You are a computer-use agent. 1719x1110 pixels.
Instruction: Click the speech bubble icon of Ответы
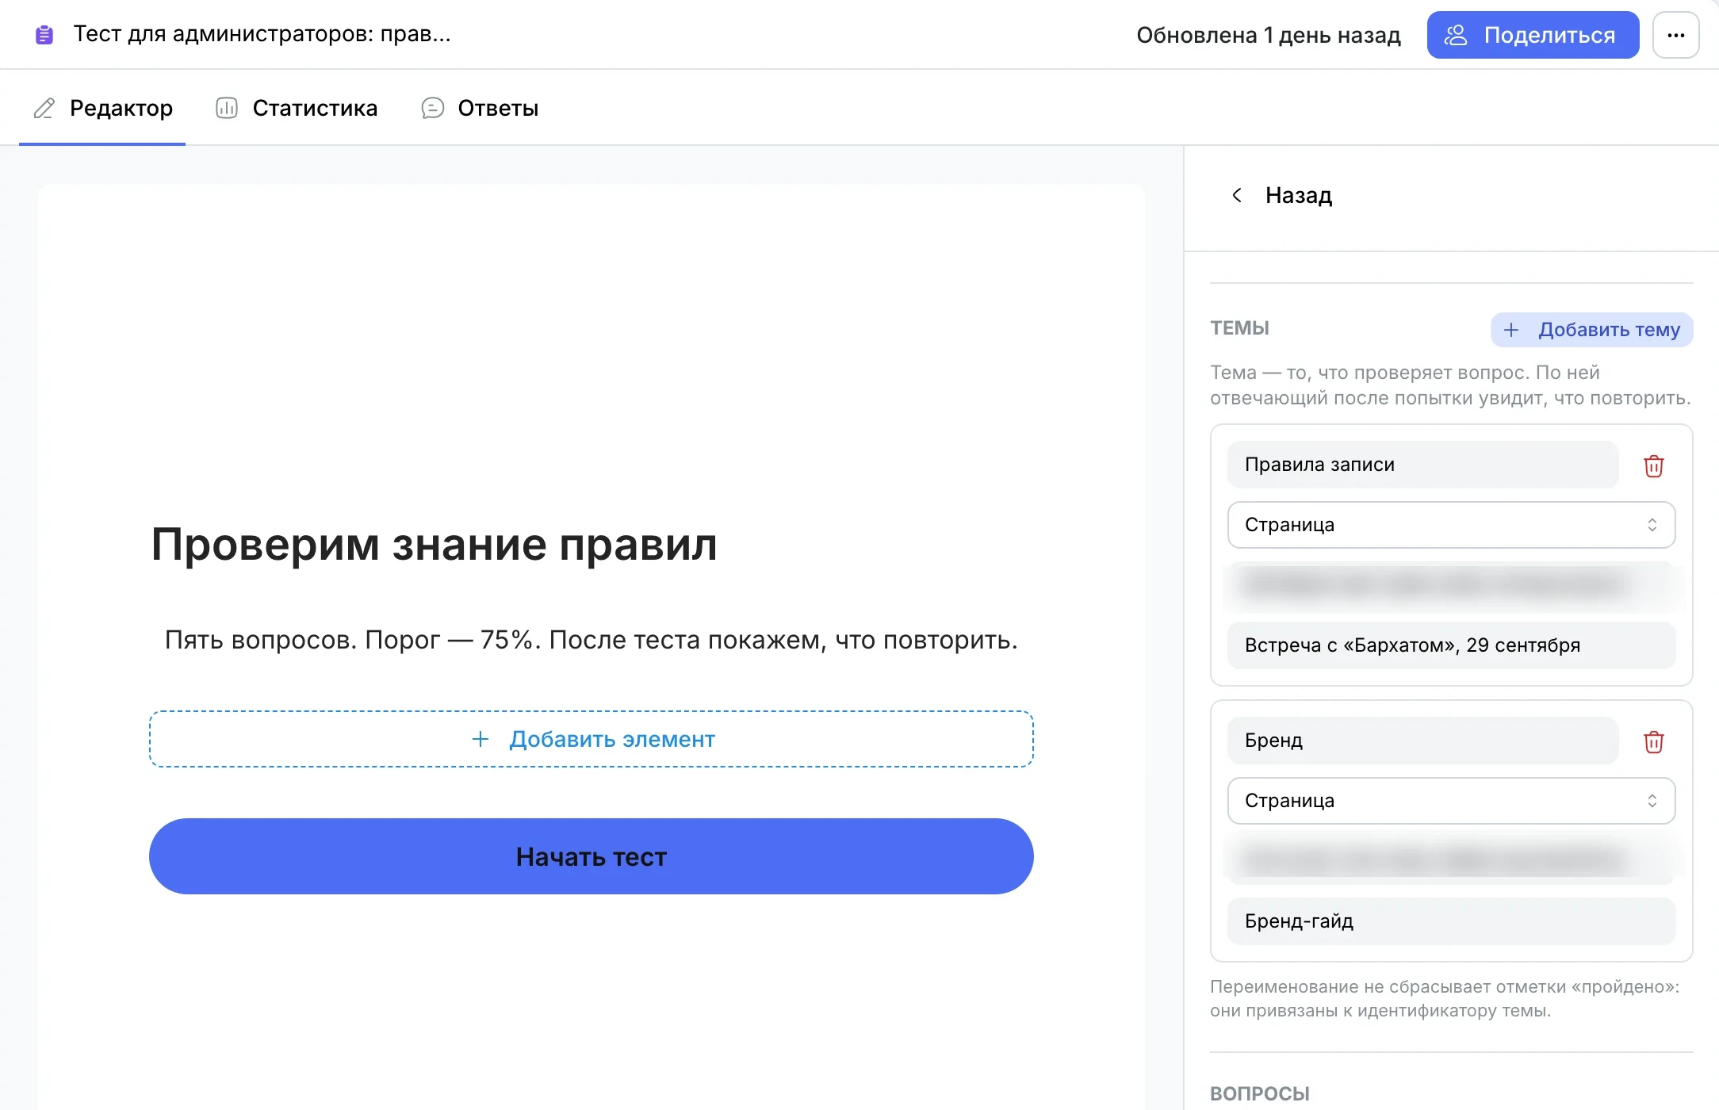point(432,108)
